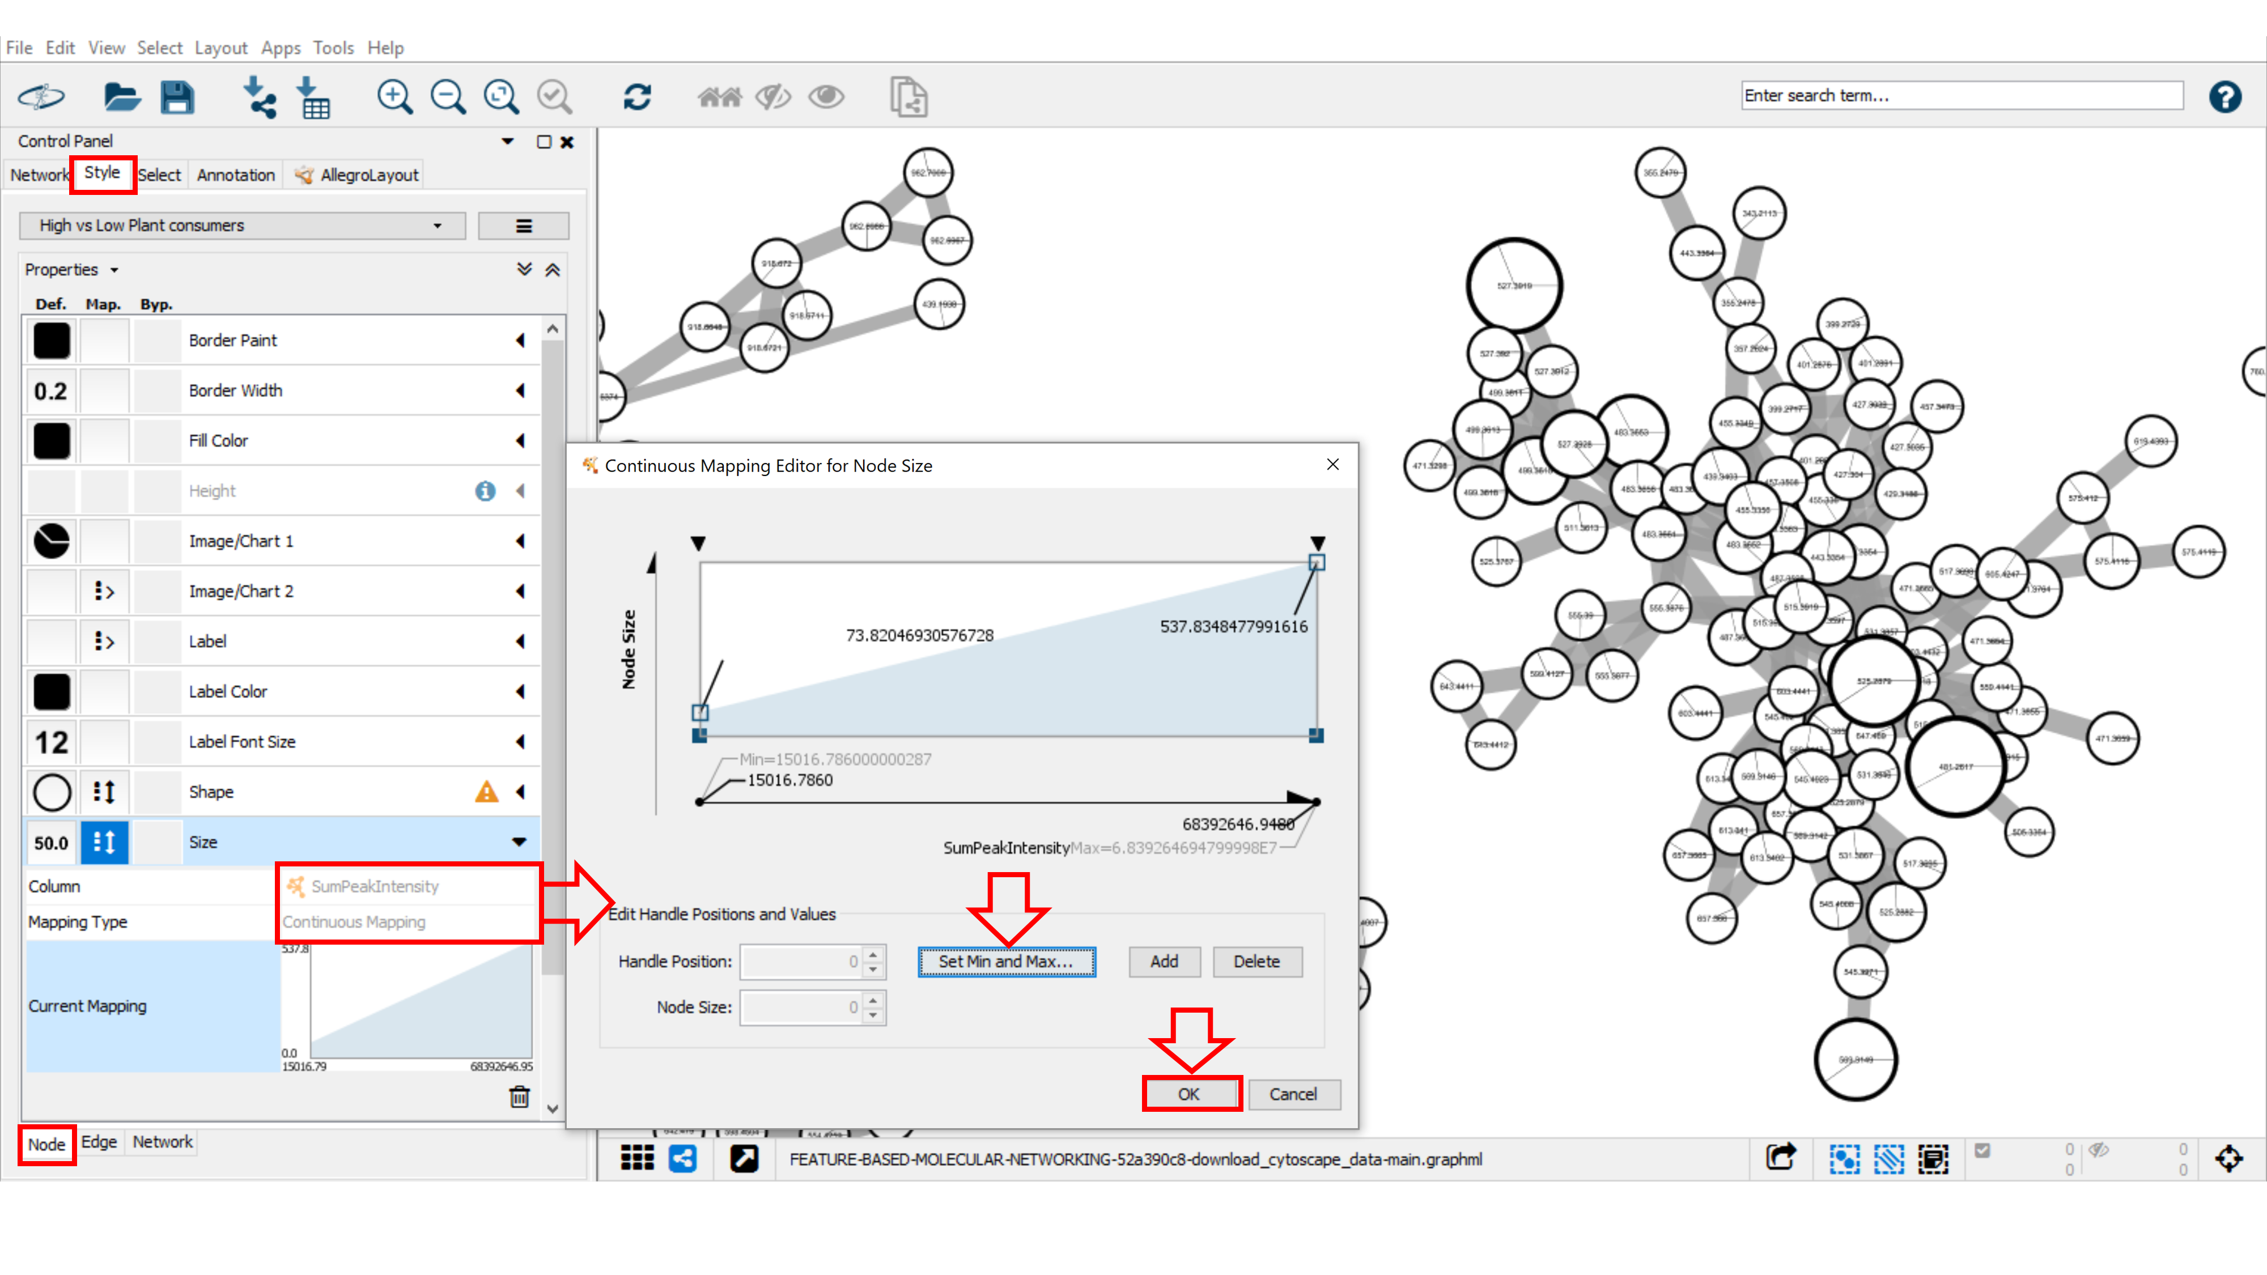2267x1275 pixels.
Task: Switch to the Edge tab
Action: 99,1141
